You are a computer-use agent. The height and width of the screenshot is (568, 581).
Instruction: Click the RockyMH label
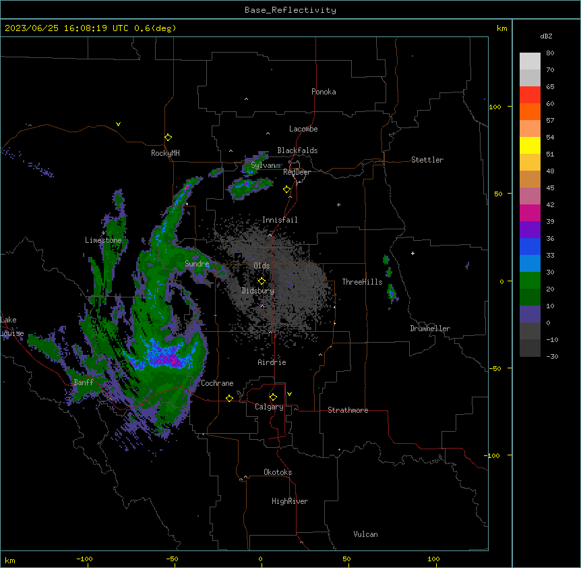point(165,153)
